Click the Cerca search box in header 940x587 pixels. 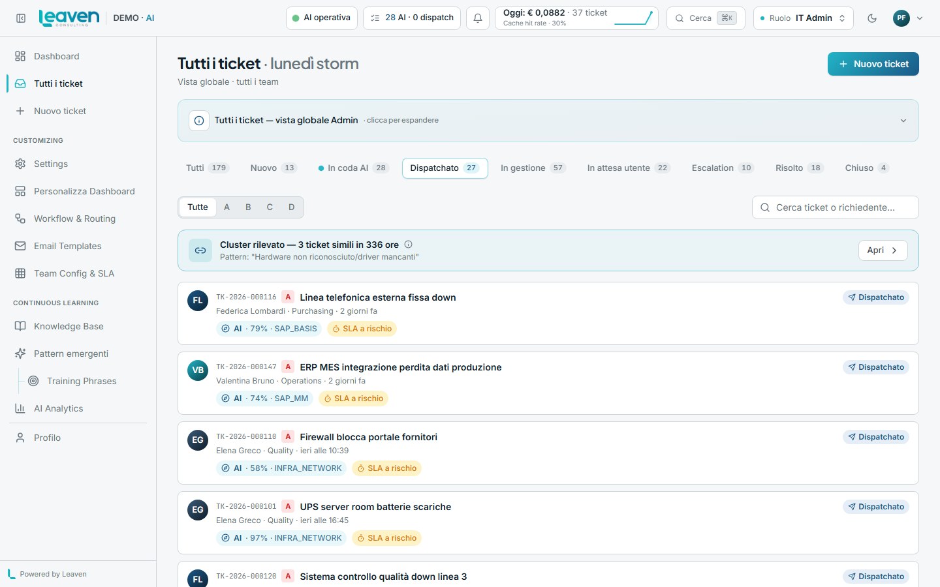(706, 18)
